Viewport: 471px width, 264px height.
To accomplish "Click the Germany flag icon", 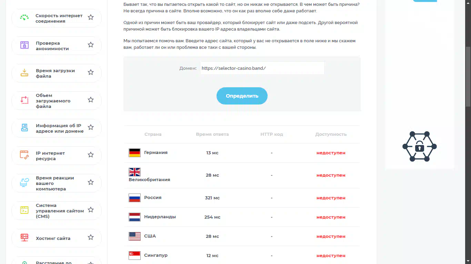I will (x=134, y=153).
